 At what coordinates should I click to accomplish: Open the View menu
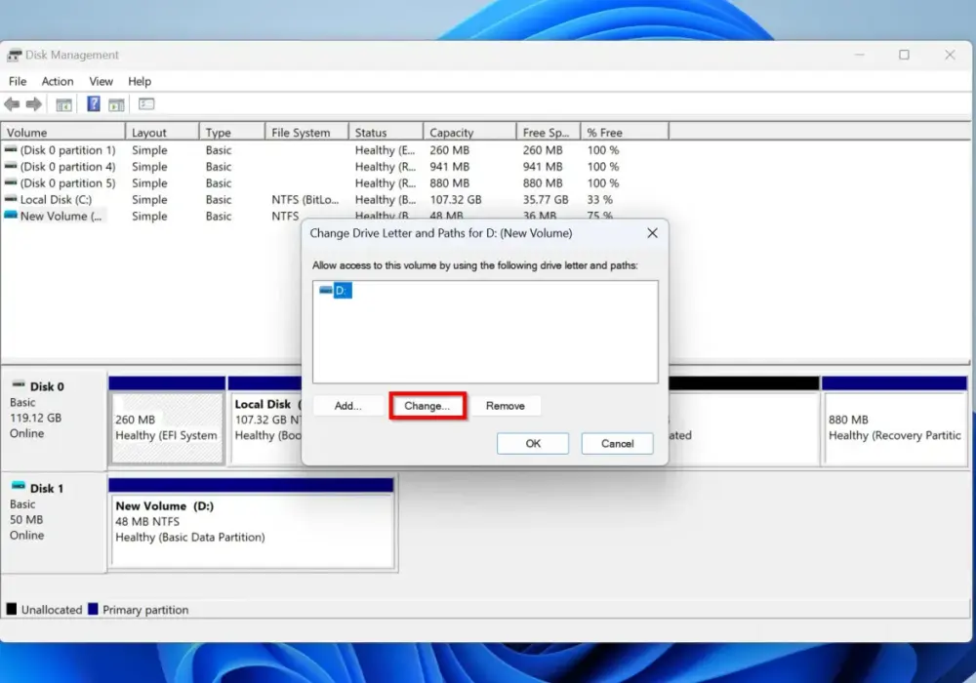click(x=101, y=82)
